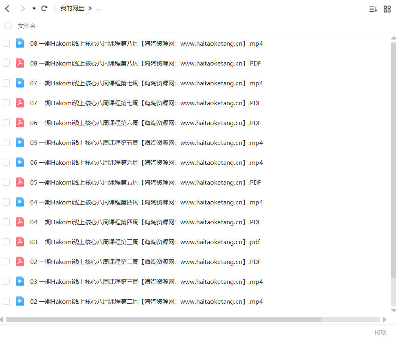Check the box for 08 第八周 .PDF
Viewport: 396px width, 339px height.
6,63
